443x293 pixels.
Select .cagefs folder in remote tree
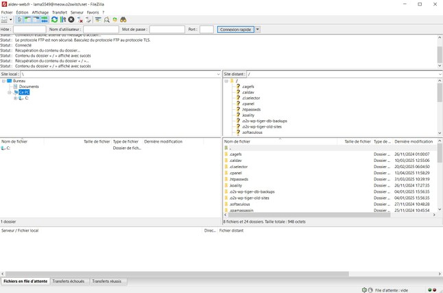(x=248, y=86)
